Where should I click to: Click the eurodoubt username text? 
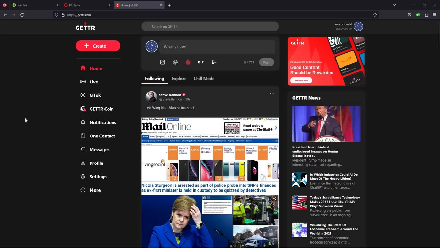[x=343, y=24]
